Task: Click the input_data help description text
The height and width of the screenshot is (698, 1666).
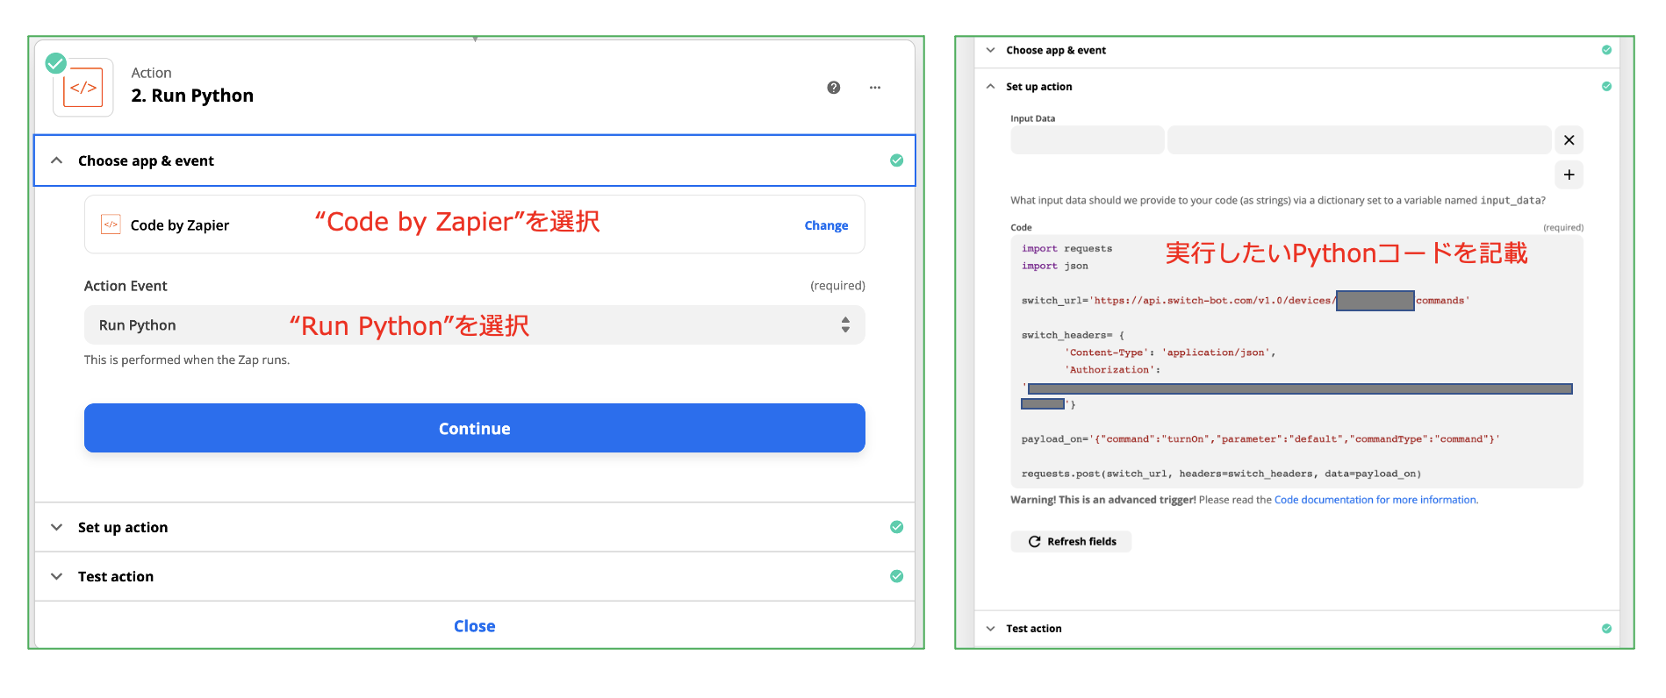Action: 1278,200
